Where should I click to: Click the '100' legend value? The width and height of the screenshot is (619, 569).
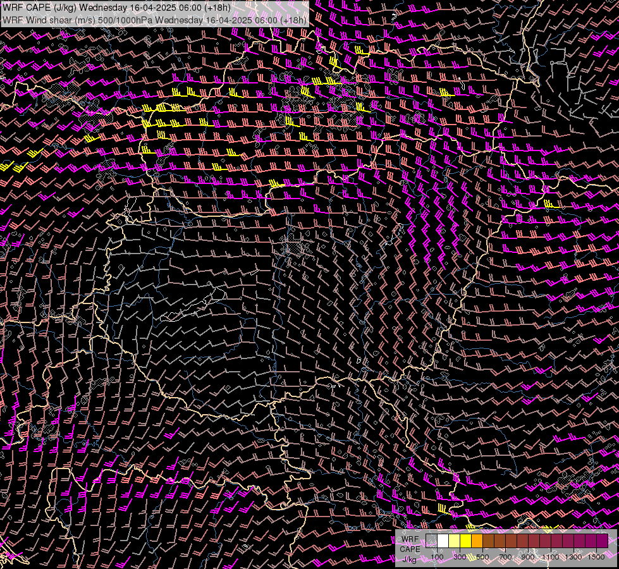click(437, 557)
